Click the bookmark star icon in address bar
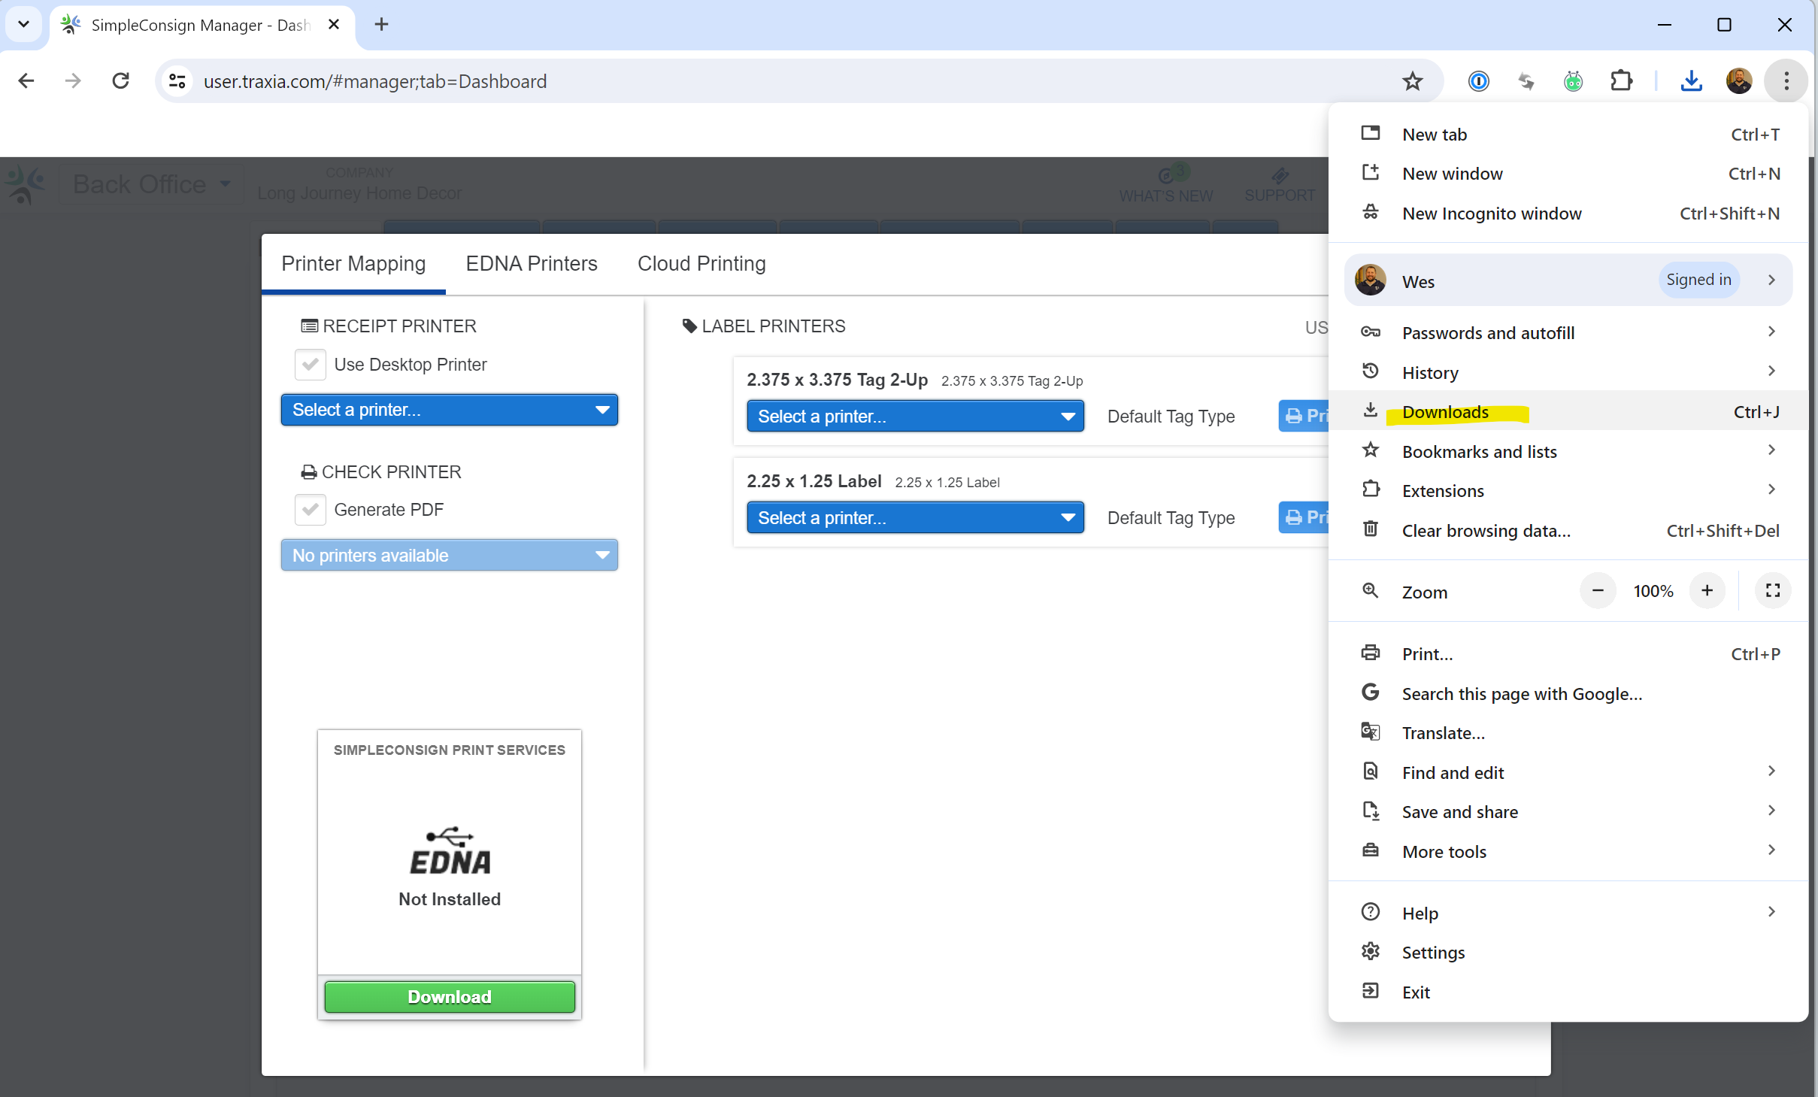1818x1097 pixels. (x=1412, y=81)
